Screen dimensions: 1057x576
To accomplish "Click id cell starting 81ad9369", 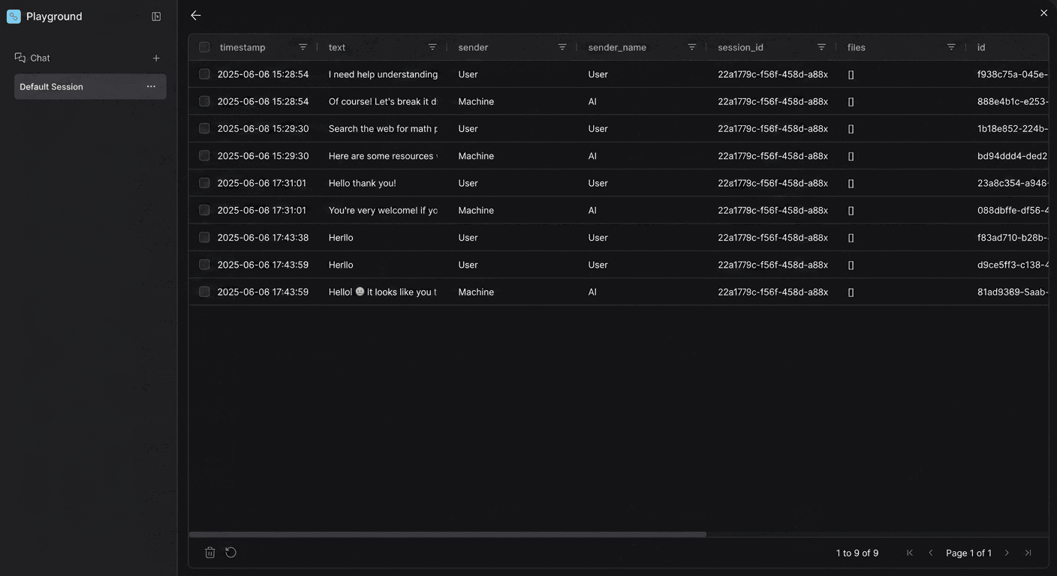I will 1012,292.
